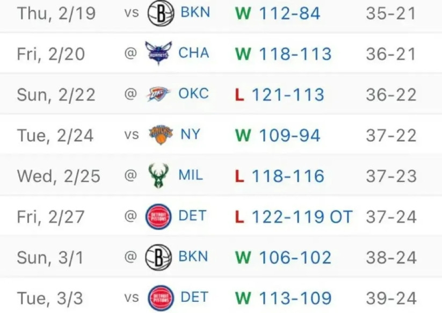The height and width of the screenshot is (313, 442).
Task: Open the NY team link
Action: (190, 135)
